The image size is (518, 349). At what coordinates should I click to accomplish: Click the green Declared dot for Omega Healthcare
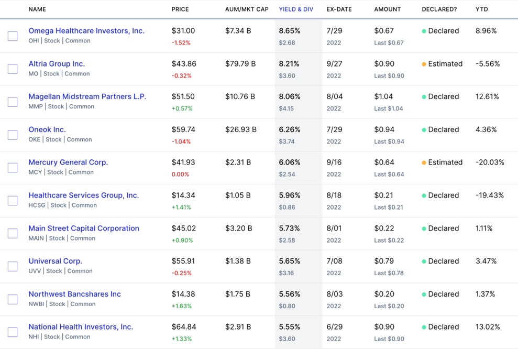tap(424, 31)
